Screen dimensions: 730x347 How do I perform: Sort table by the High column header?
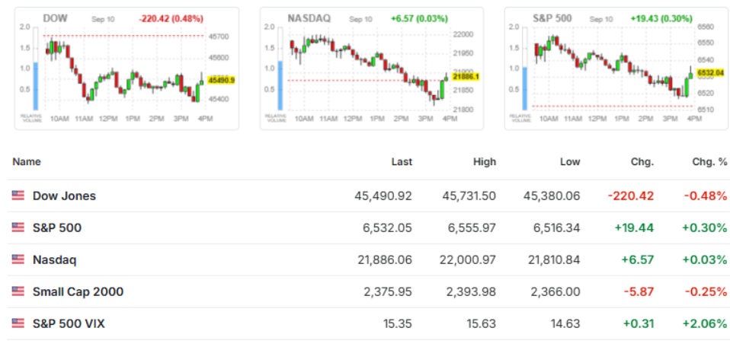pyautogui.click(x=485, y=162)
